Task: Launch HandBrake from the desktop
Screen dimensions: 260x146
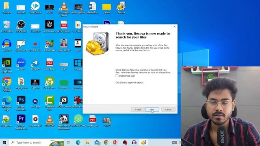Action: pyautogui.click(x=50, y=45)
